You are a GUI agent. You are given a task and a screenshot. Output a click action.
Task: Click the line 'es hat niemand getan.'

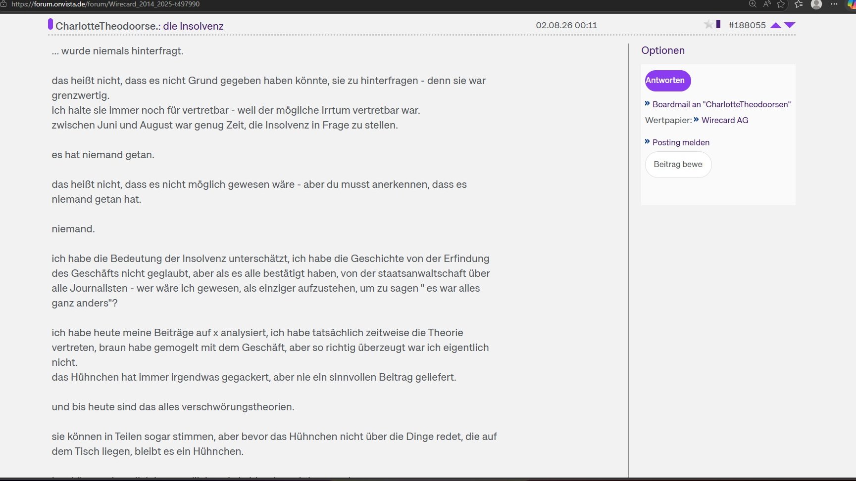(103, 155)
